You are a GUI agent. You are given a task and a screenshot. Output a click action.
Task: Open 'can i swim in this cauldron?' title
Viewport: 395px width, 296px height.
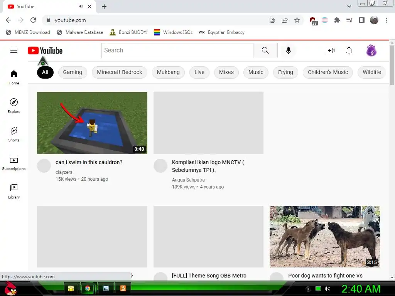(x=89, y=162)
